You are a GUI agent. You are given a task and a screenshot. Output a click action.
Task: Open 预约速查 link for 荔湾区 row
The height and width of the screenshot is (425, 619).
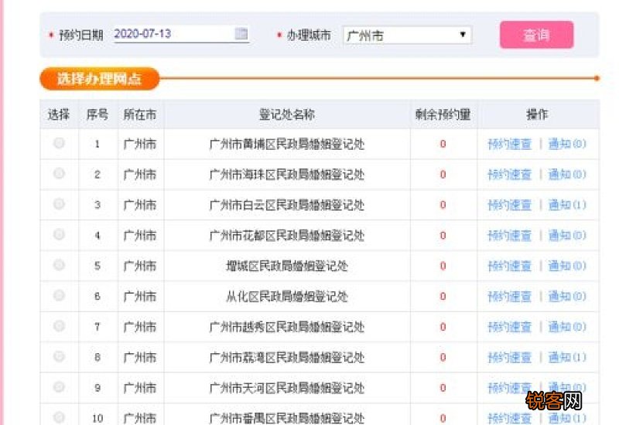click(510, 358)
